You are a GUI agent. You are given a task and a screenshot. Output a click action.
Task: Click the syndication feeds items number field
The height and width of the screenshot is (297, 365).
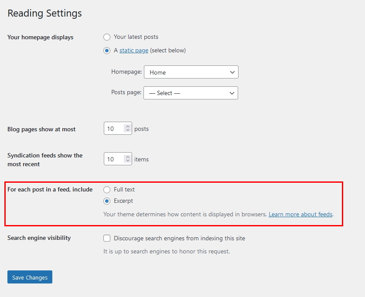coord(113,159)
